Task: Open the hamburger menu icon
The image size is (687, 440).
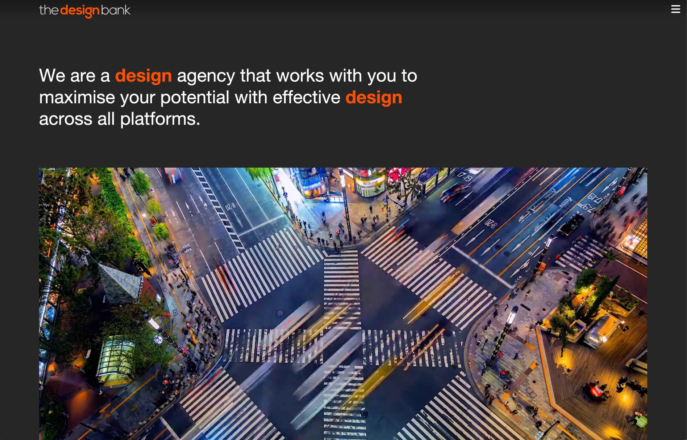Action: (675, 9)
